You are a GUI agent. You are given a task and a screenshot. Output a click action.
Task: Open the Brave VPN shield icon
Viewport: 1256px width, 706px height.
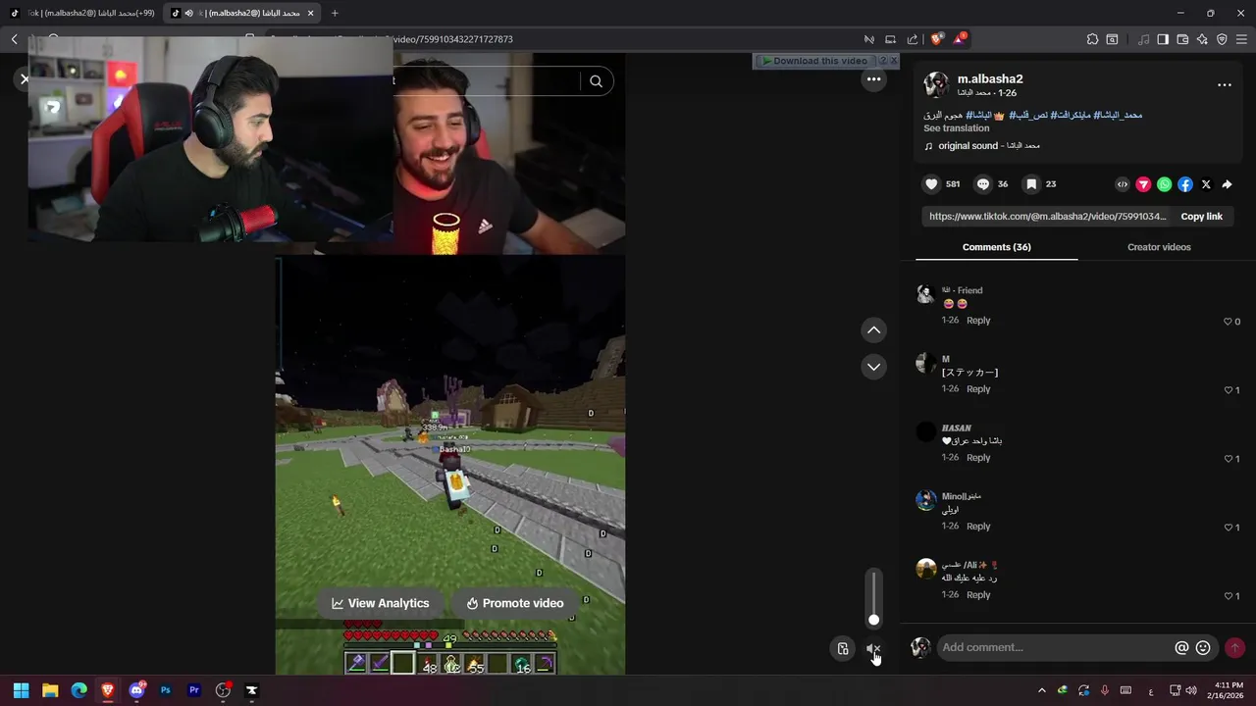1222,39
